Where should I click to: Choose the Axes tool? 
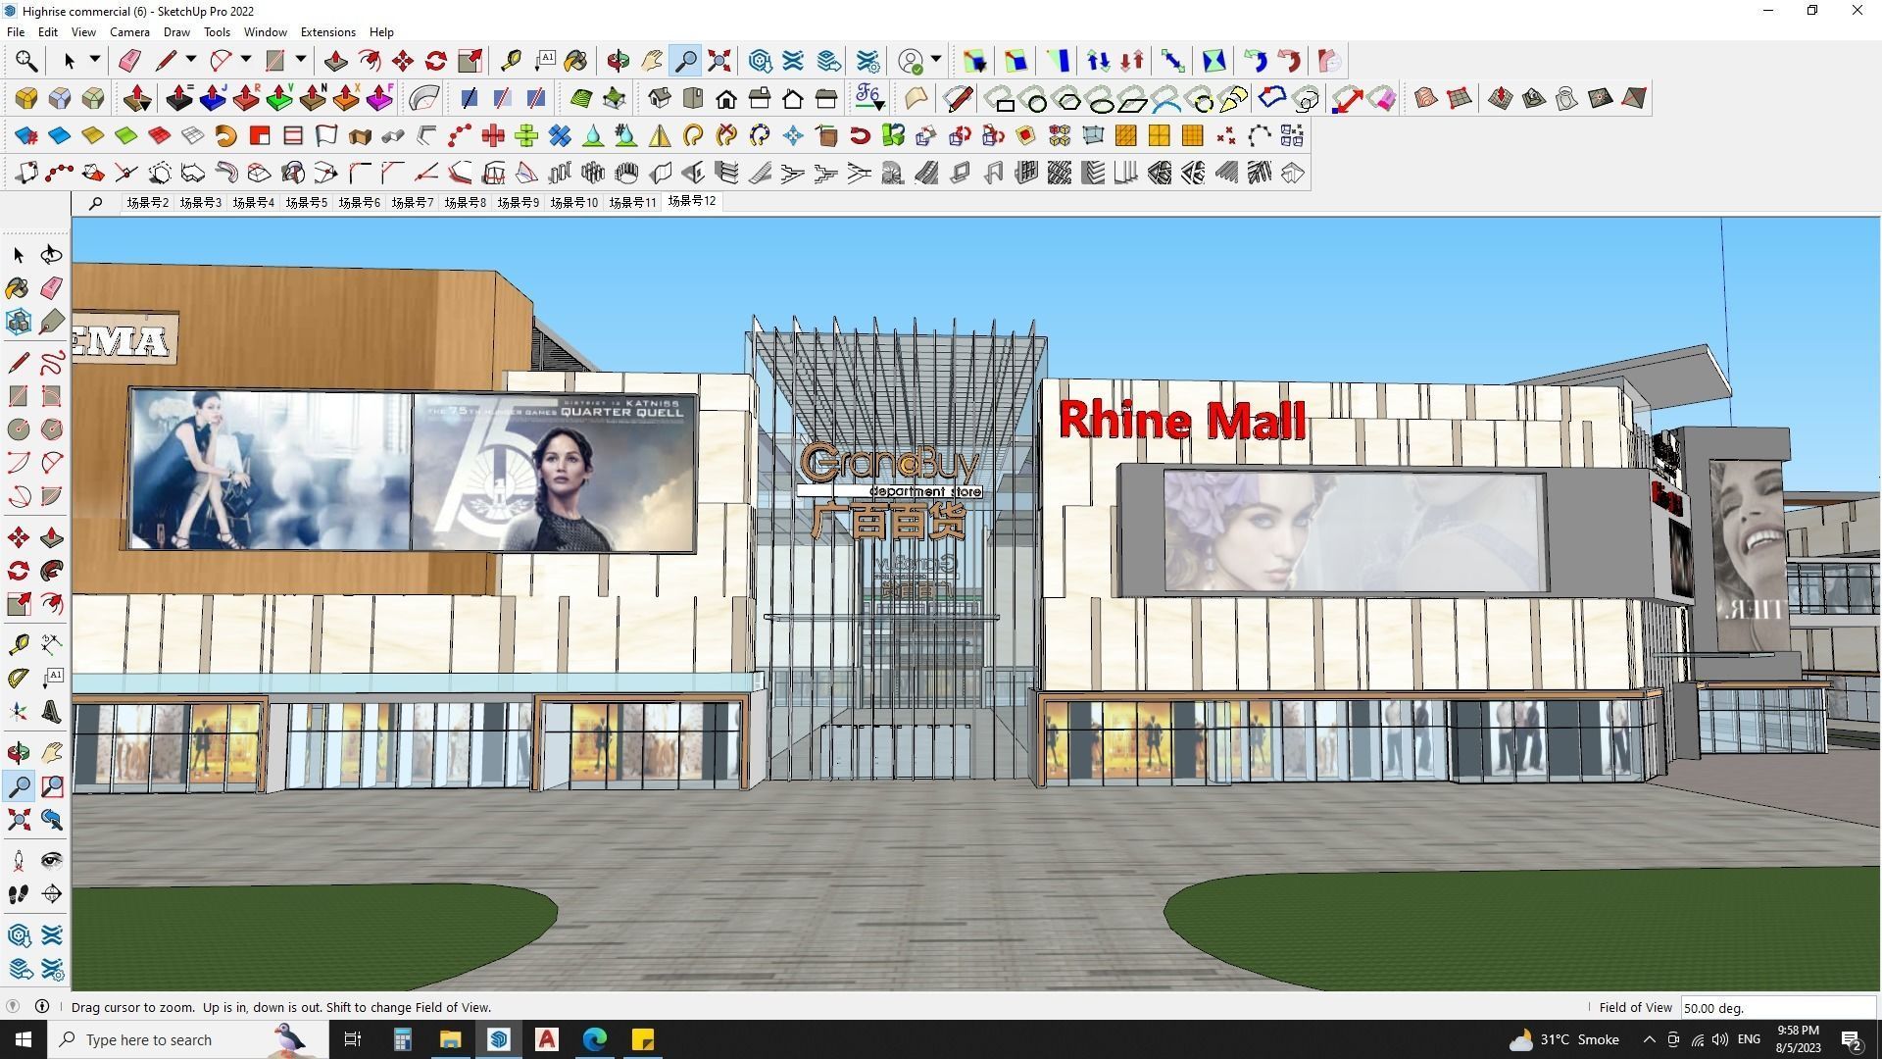pyautogui.click(x=18, y=712)
